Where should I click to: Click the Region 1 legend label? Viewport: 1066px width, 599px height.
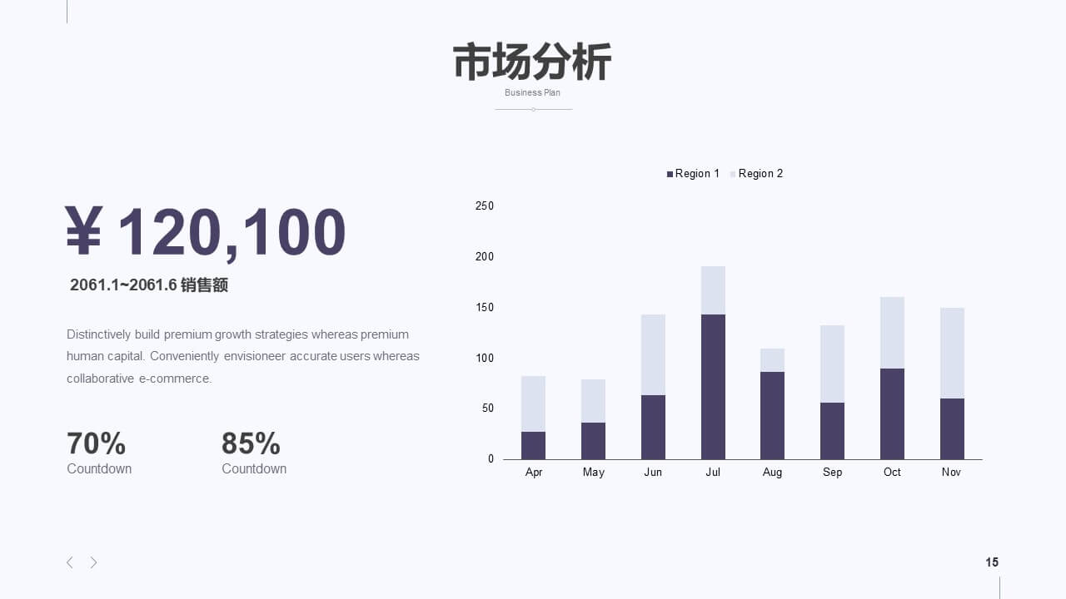coord(697,174)
